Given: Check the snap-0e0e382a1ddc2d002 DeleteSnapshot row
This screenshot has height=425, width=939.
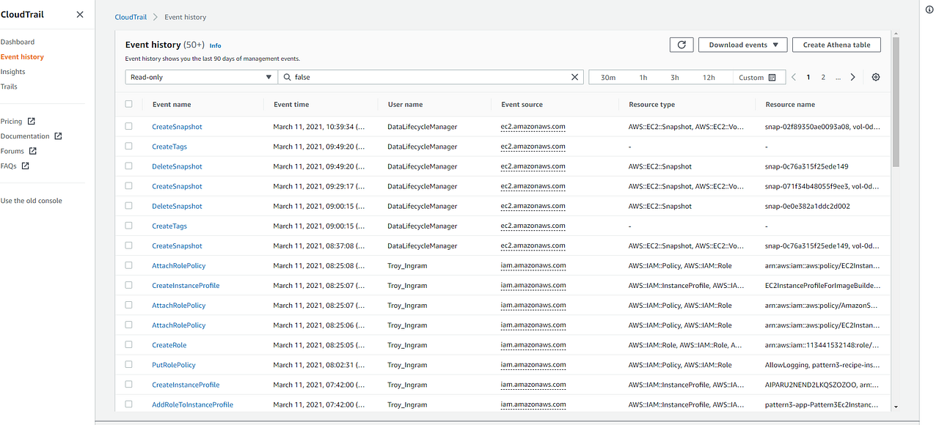Looking at the screenshot, I should point(129,205).
